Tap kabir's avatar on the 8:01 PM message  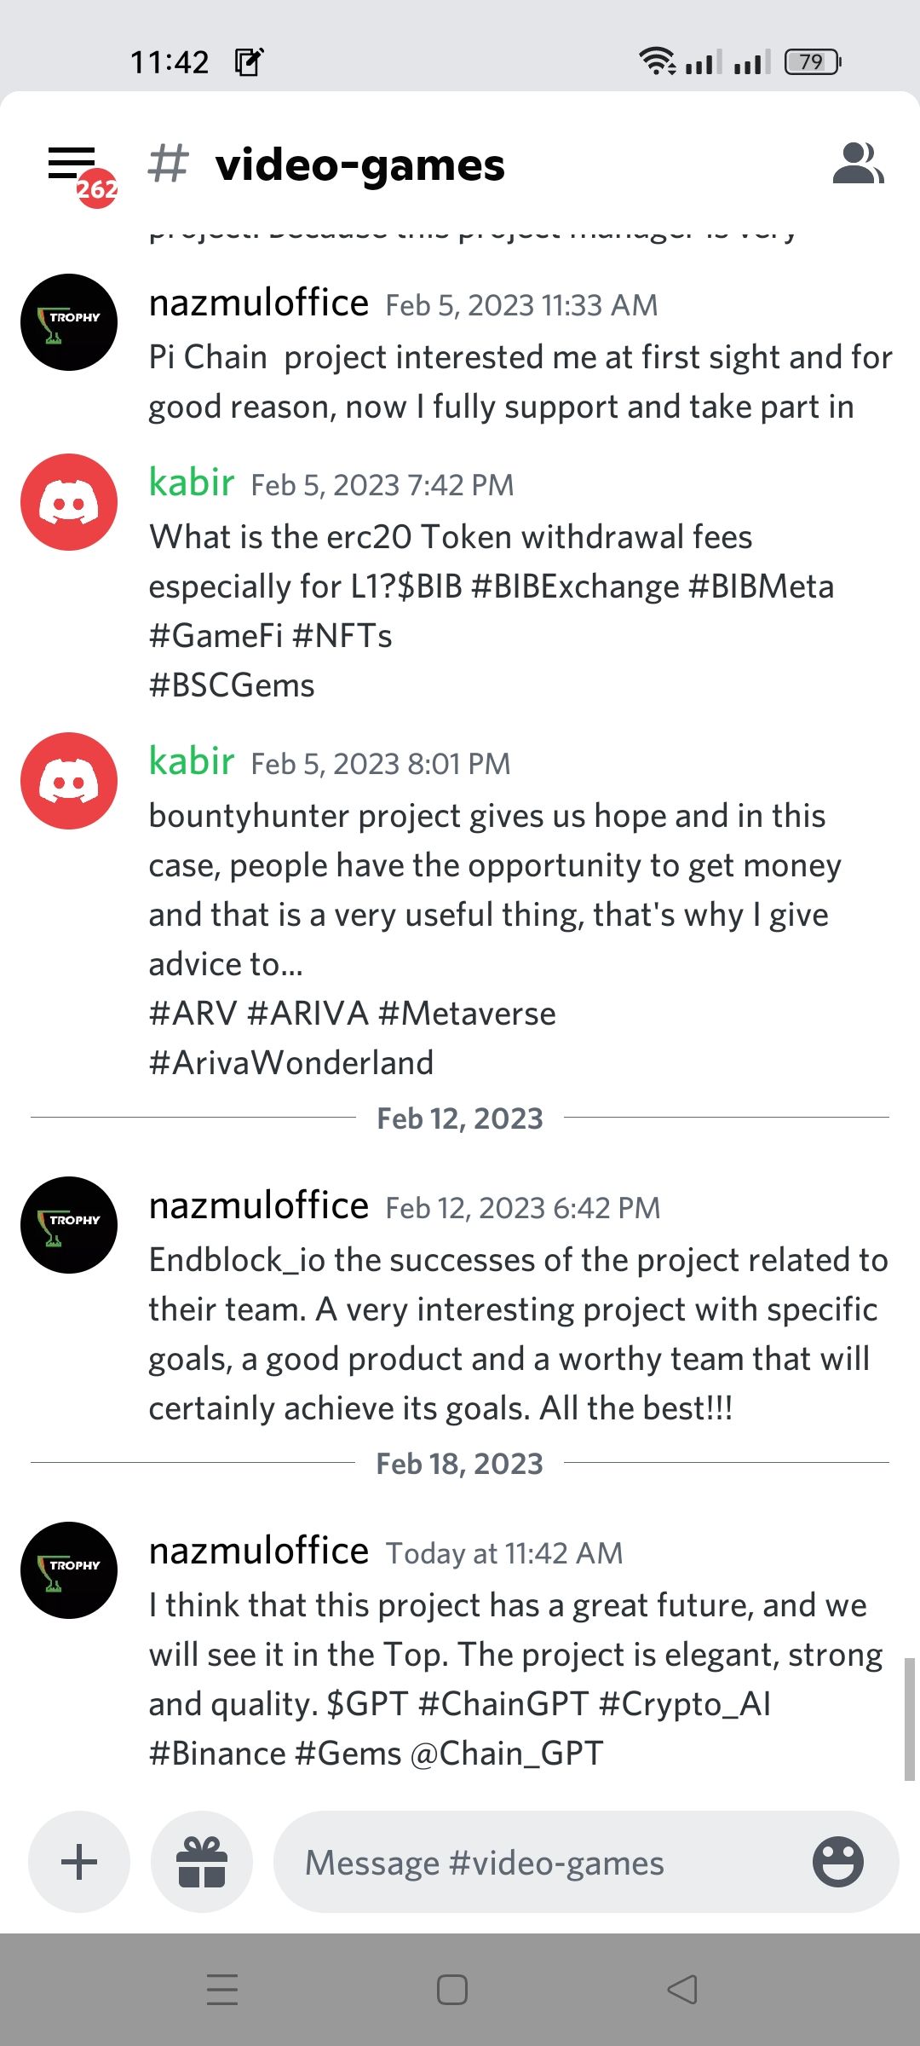pyautogui.click(x=69, y=781)
